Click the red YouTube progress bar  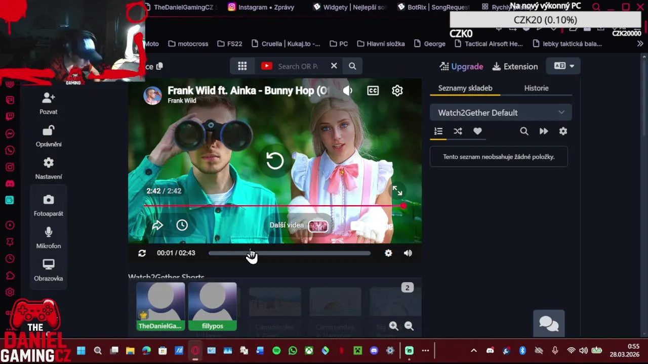(274, 206)
